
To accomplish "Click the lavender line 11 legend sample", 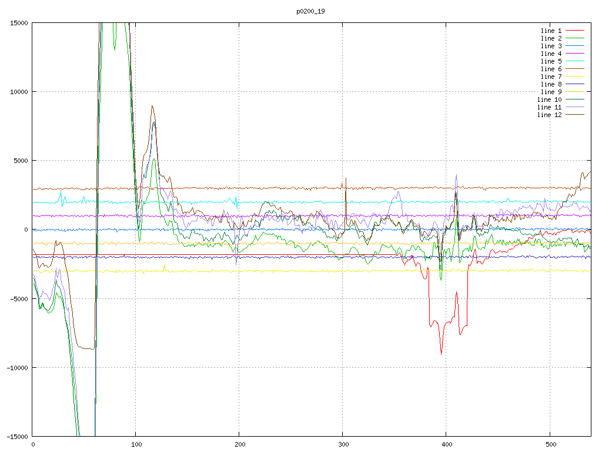I will (x=575, y=107).
